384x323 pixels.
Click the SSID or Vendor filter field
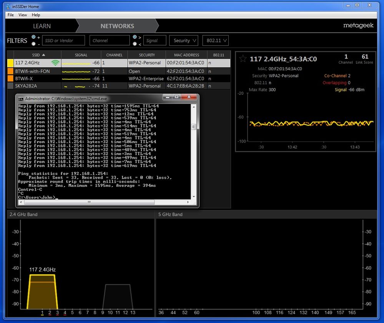click(x=63, y=41)
